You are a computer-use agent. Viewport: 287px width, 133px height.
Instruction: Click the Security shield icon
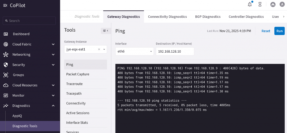click(x=6, y=65)
